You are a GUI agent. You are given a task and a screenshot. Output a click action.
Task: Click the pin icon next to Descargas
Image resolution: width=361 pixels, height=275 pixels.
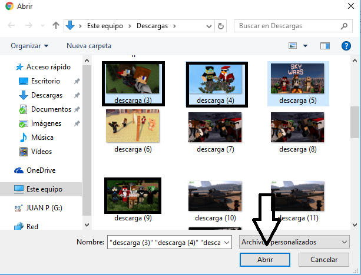pyautogui.click(x=77, y=95)
